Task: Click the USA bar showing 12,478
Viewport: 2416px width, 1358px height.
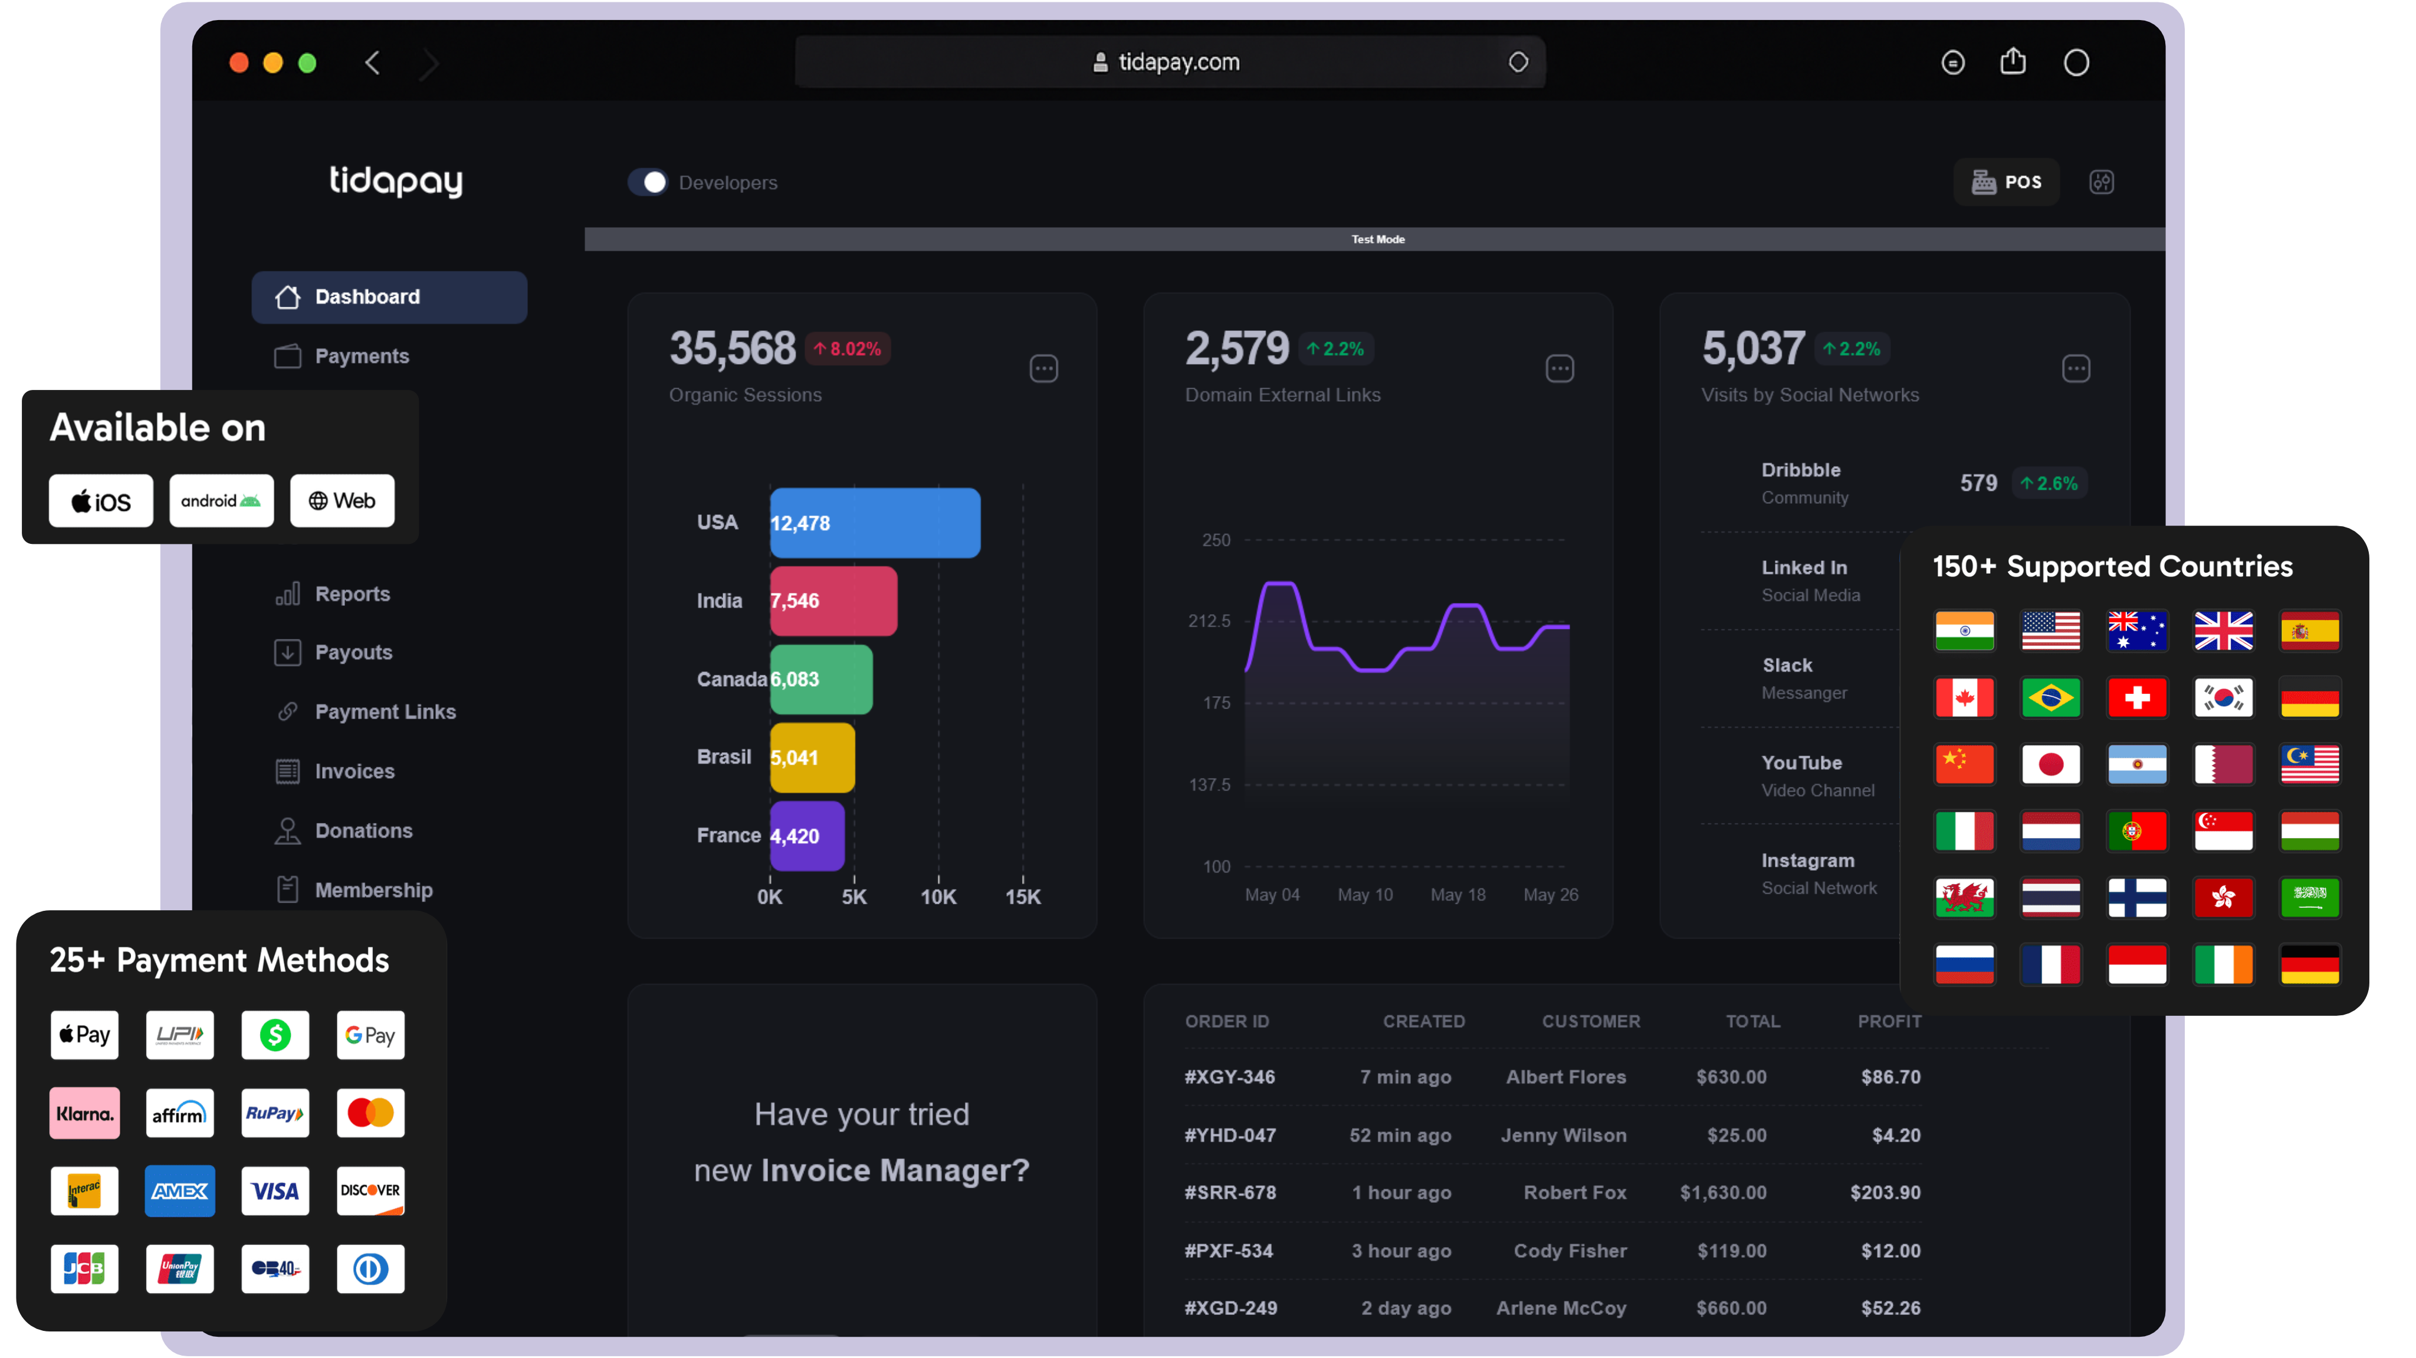Action: [x=875, y=523]
